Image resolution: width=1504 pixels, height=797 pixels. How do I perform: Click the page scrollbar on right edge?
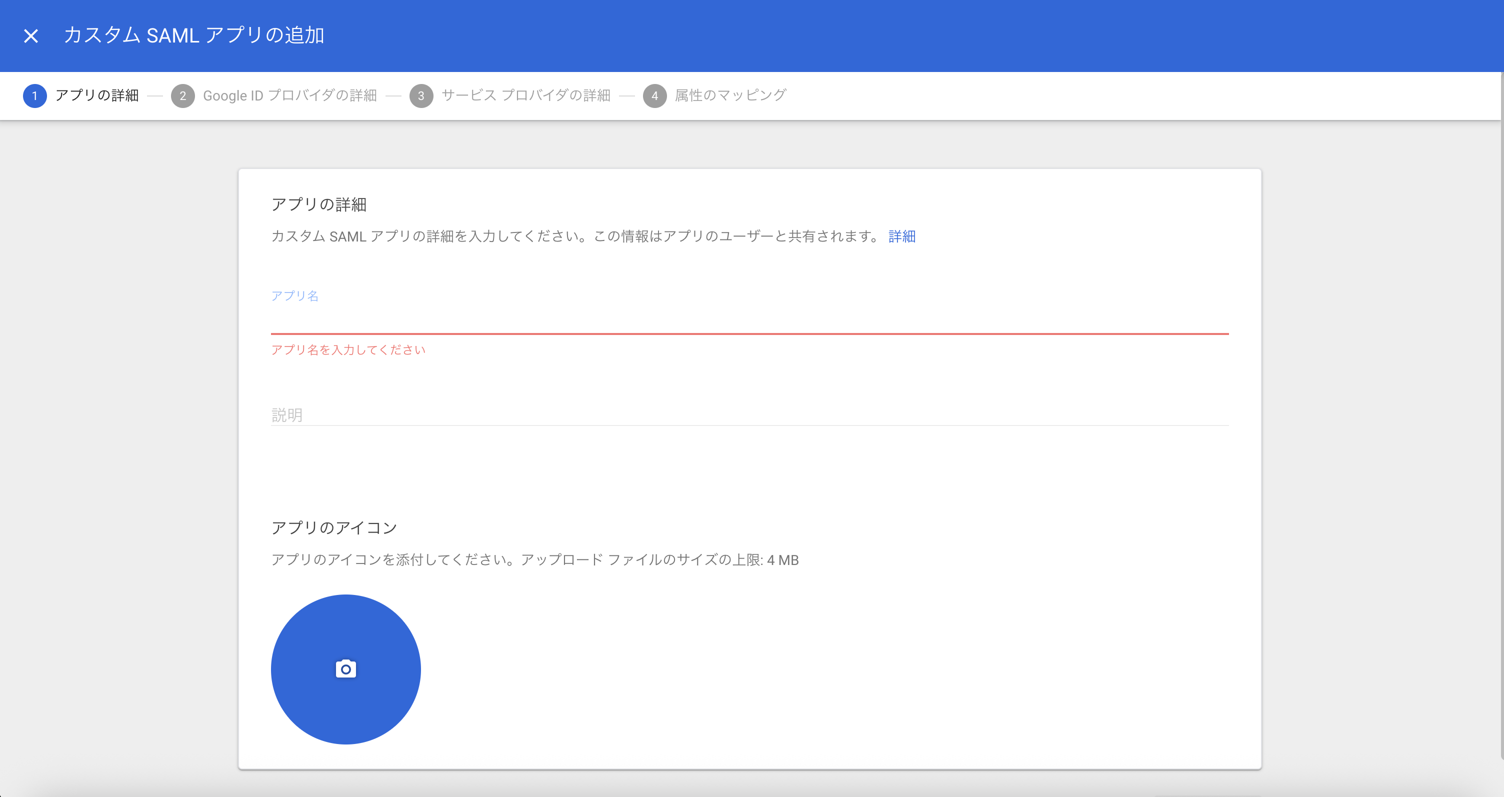coord(1501,408)
